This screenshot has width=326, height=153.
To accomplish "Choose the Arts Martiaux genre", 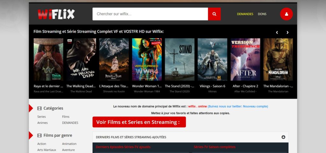I will click(x=46, y=150).
